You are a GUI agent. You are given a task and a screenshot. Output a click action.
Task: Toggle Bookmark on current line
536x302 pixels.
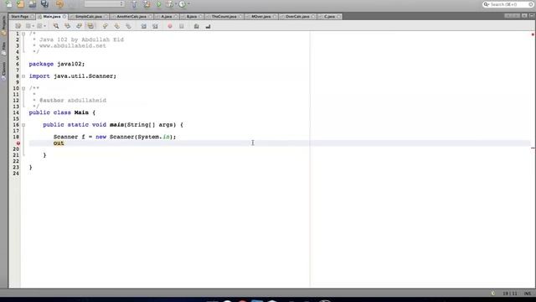[x=128, y=26]
